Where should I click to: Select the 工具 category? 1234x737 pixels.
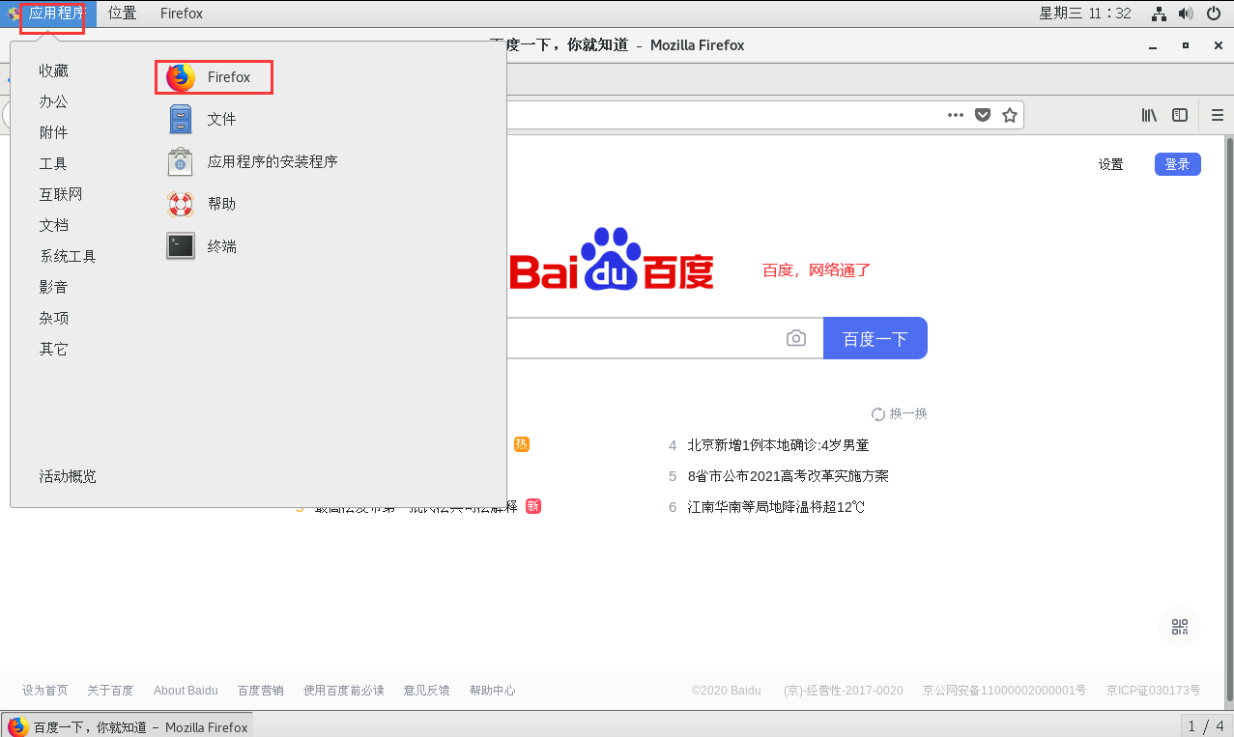tap(54, 163)
